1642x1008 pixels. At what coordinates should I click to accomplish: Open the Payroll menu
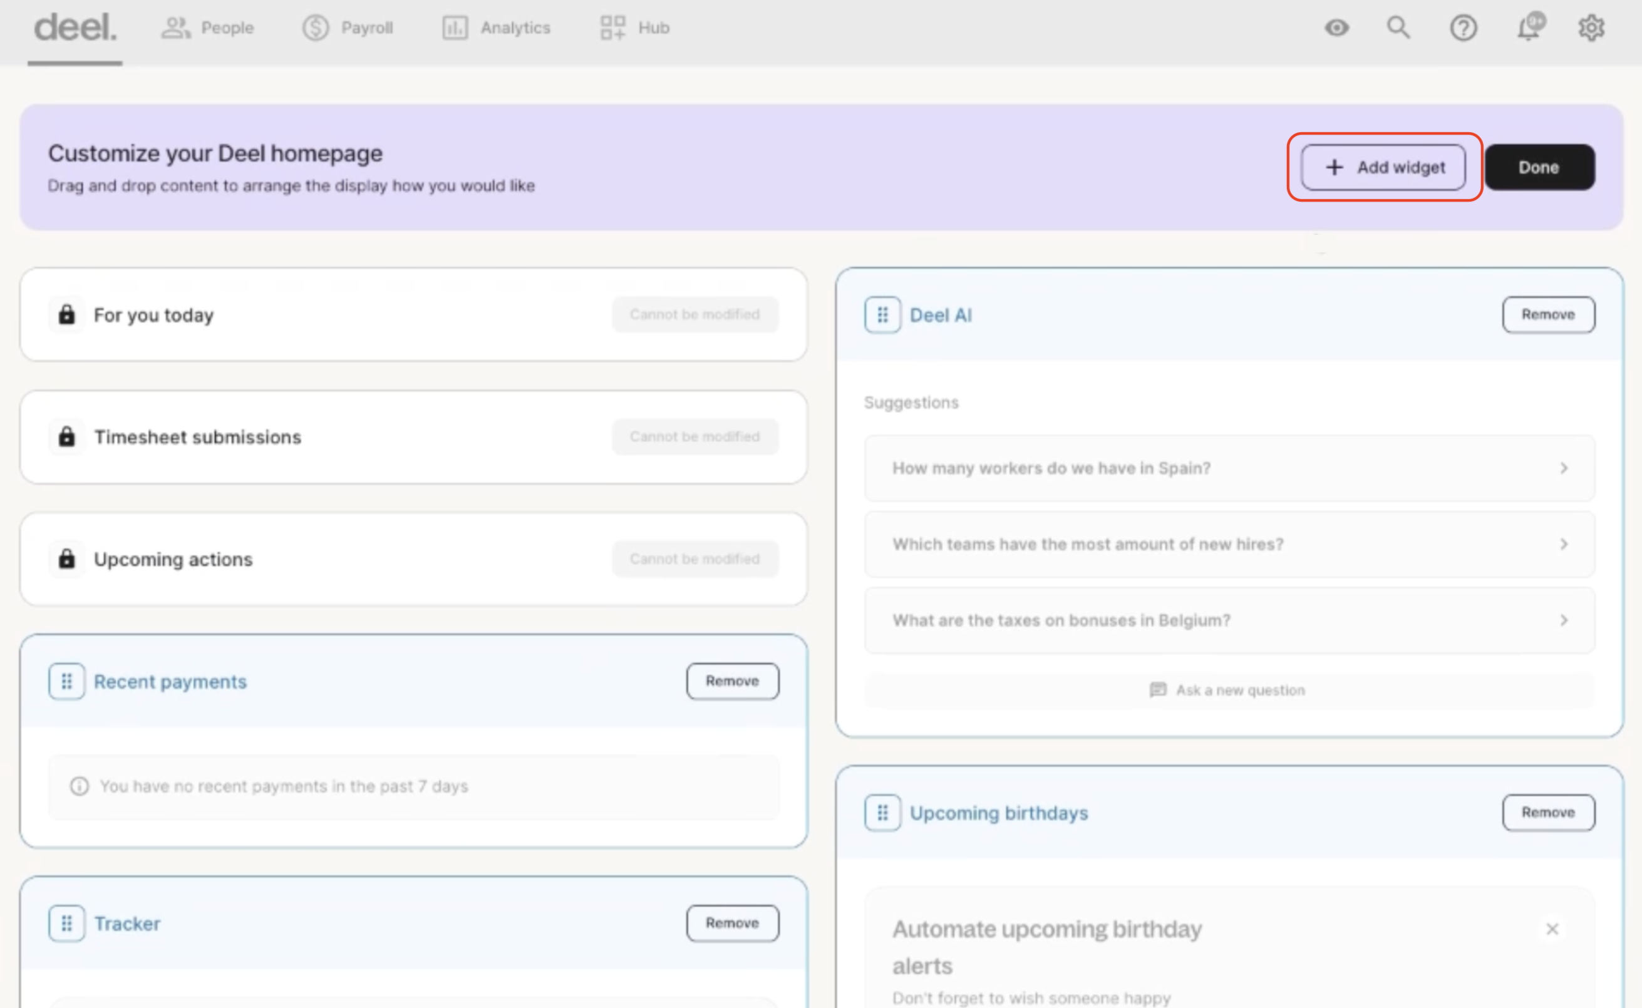[348, 28]
